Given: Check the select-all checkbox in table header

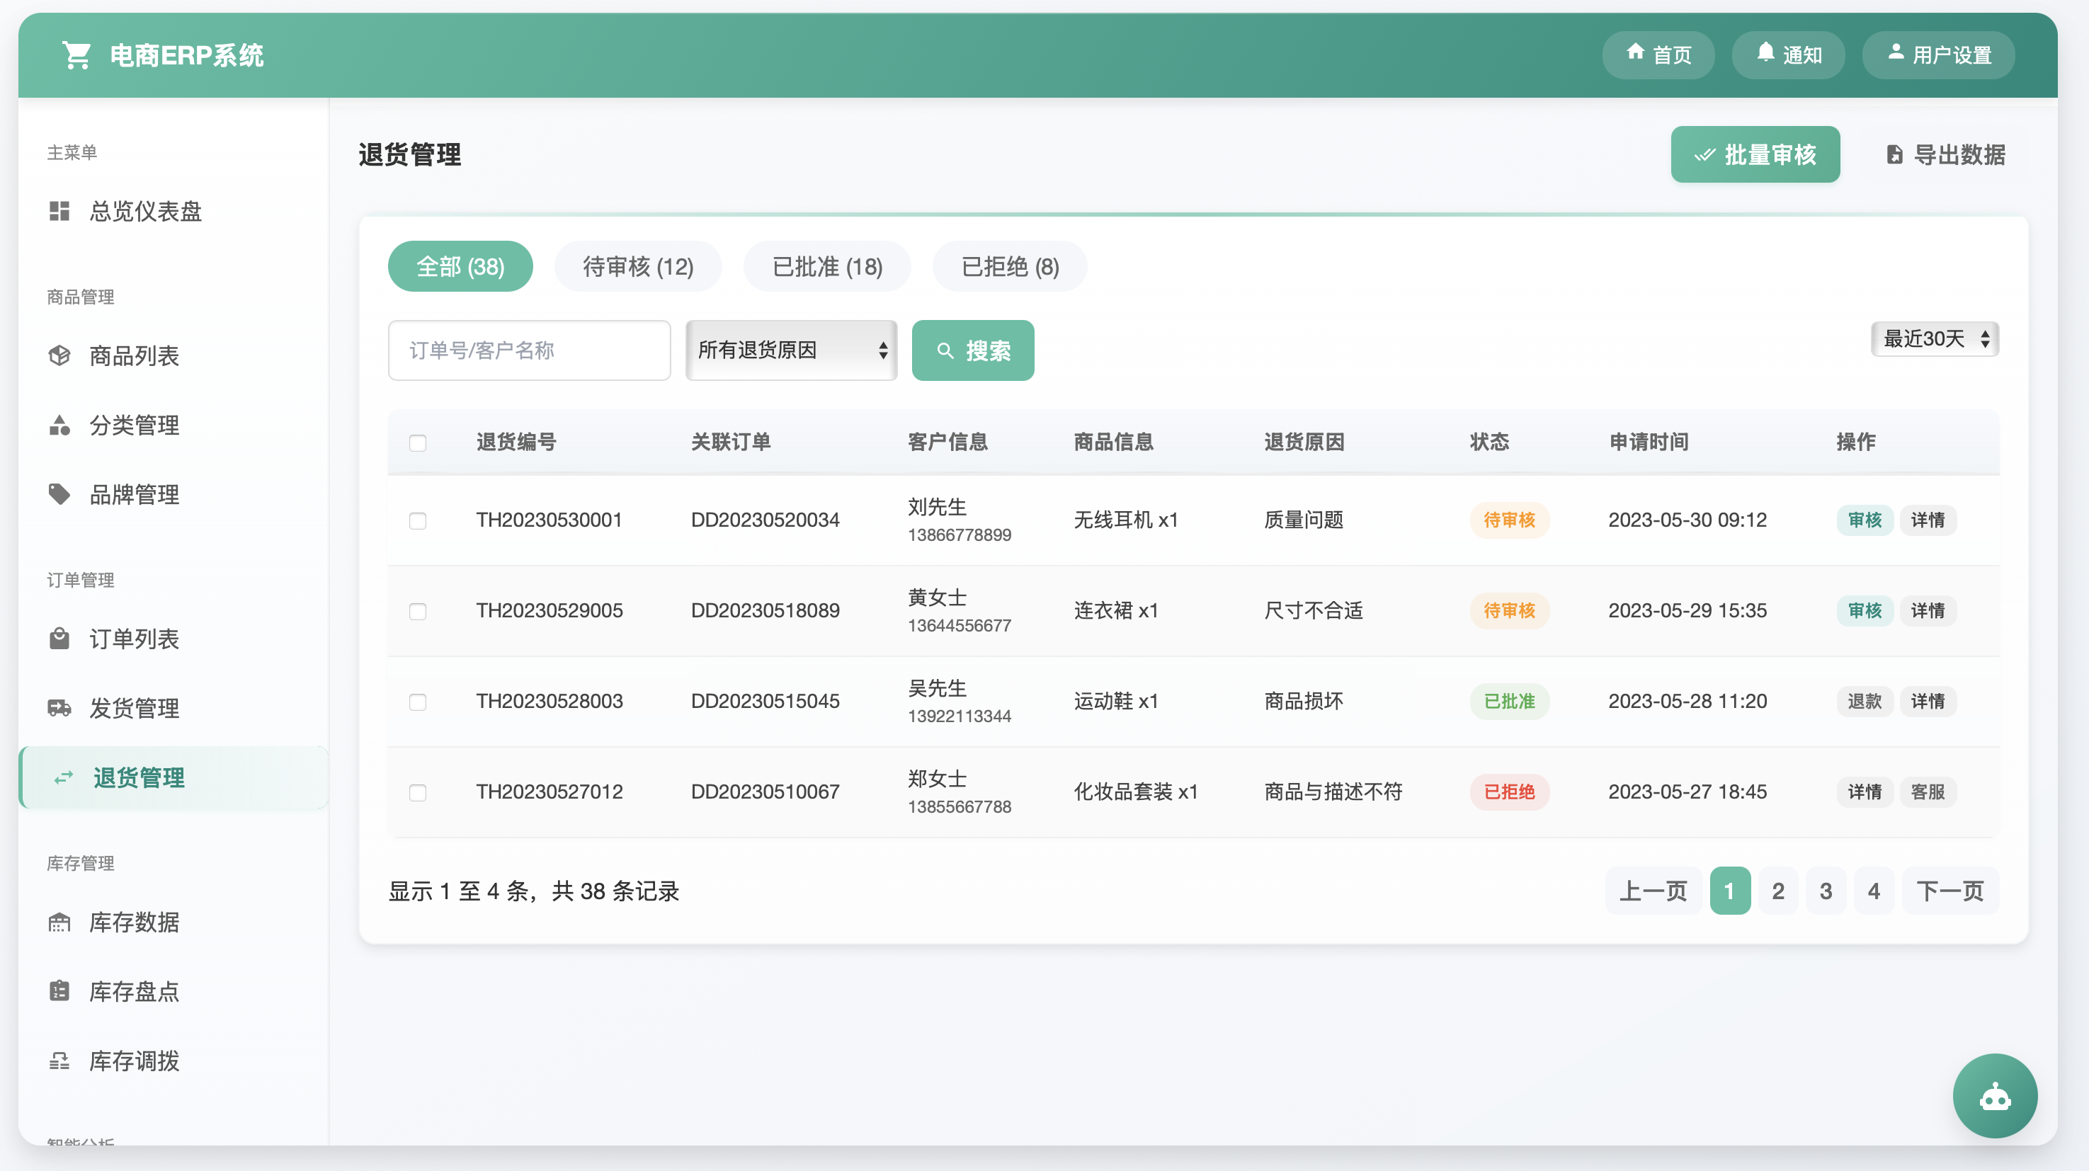Looking at the screenshot, I should (419, 442).
